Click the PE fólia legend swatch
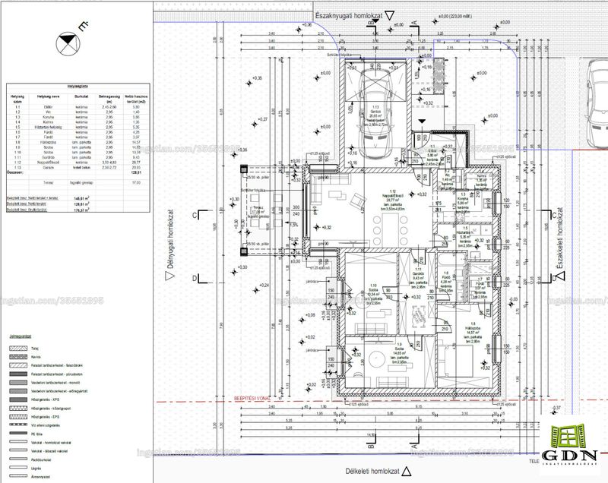608x483 pixels. (x=18, y=434)
